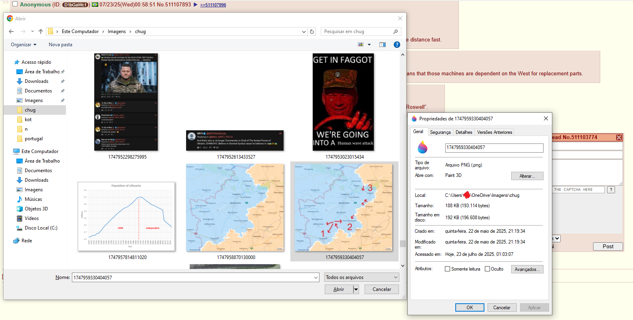This screenshot has width=633, height=320.
Task: Select thumbnail 1747952613433527
Action: pos(235,140)
